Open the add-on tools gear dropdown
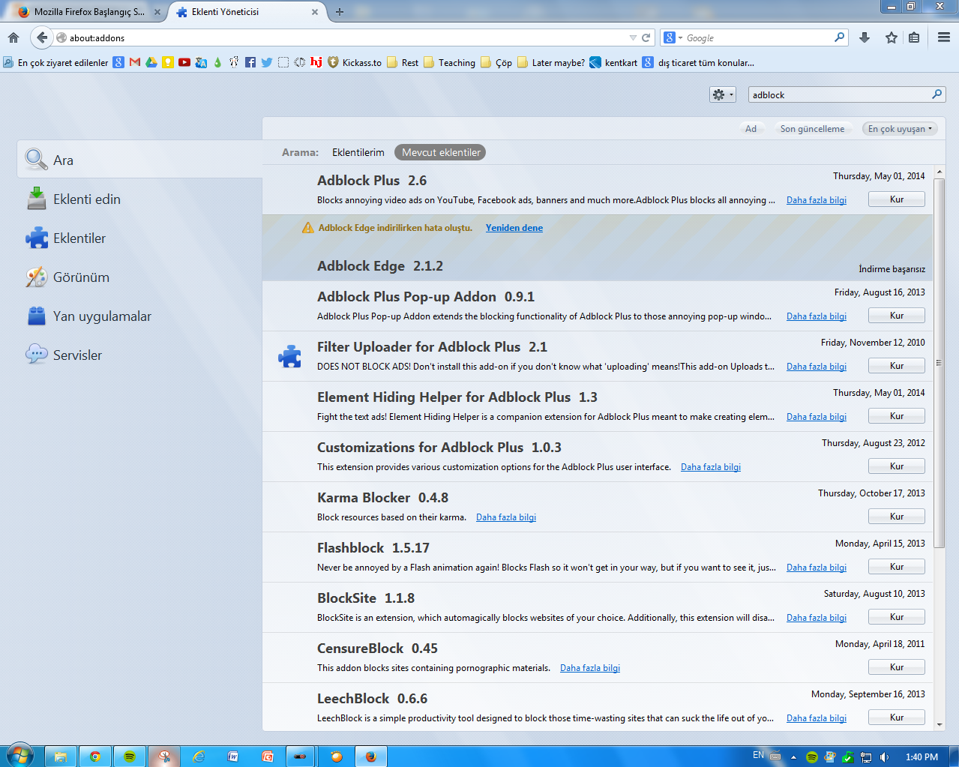This screenshot has width=959, height=767. click(723, 94)
